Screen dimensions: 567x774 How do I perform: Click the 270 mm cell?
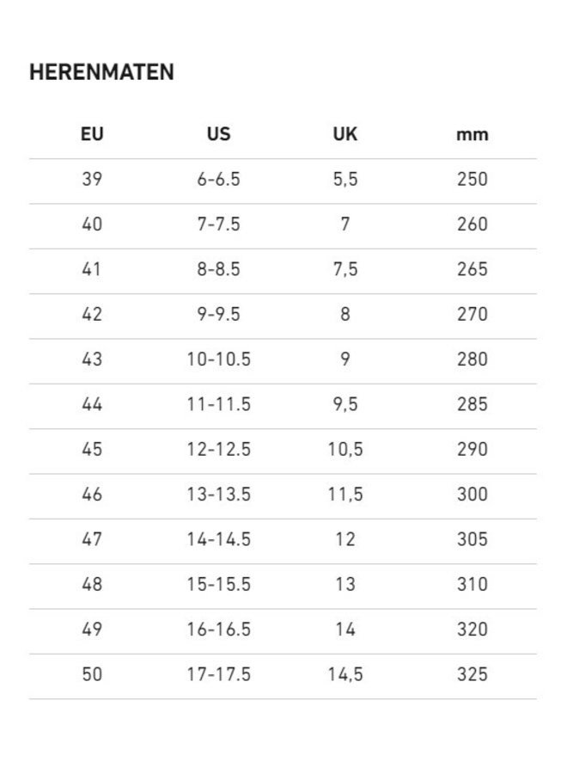[x=472, y=314]
